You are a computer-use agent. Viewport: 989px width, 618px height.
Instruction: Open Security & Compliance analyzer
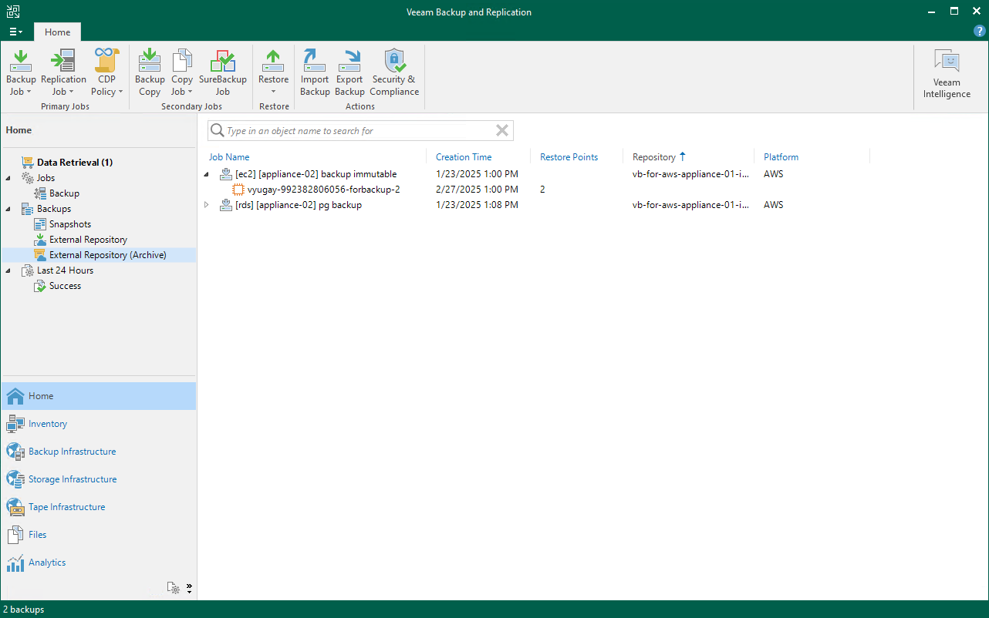394,72
